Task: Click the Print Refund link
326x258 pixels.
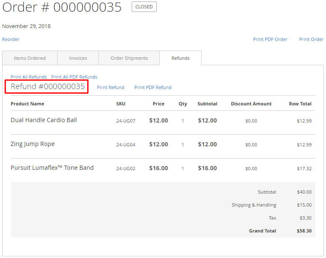Action: 111,87
